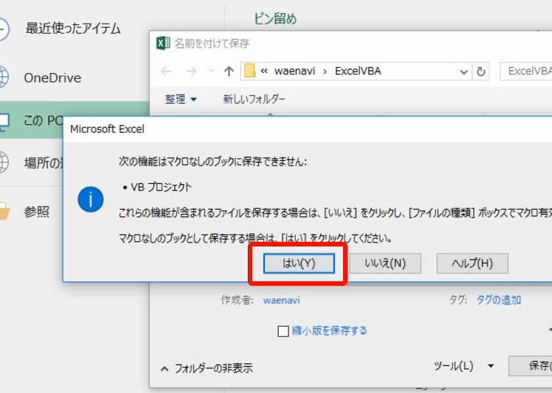The width and height of the screenshot is (552, 393).
Task: Click the ExcelVBA search field
Action: (x=526, y=71)
